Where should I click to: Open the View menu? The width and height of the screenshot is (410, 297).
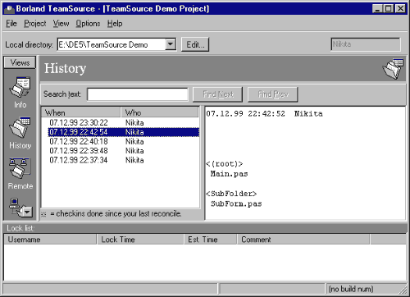pyautogui.click(x=61, y=24)
